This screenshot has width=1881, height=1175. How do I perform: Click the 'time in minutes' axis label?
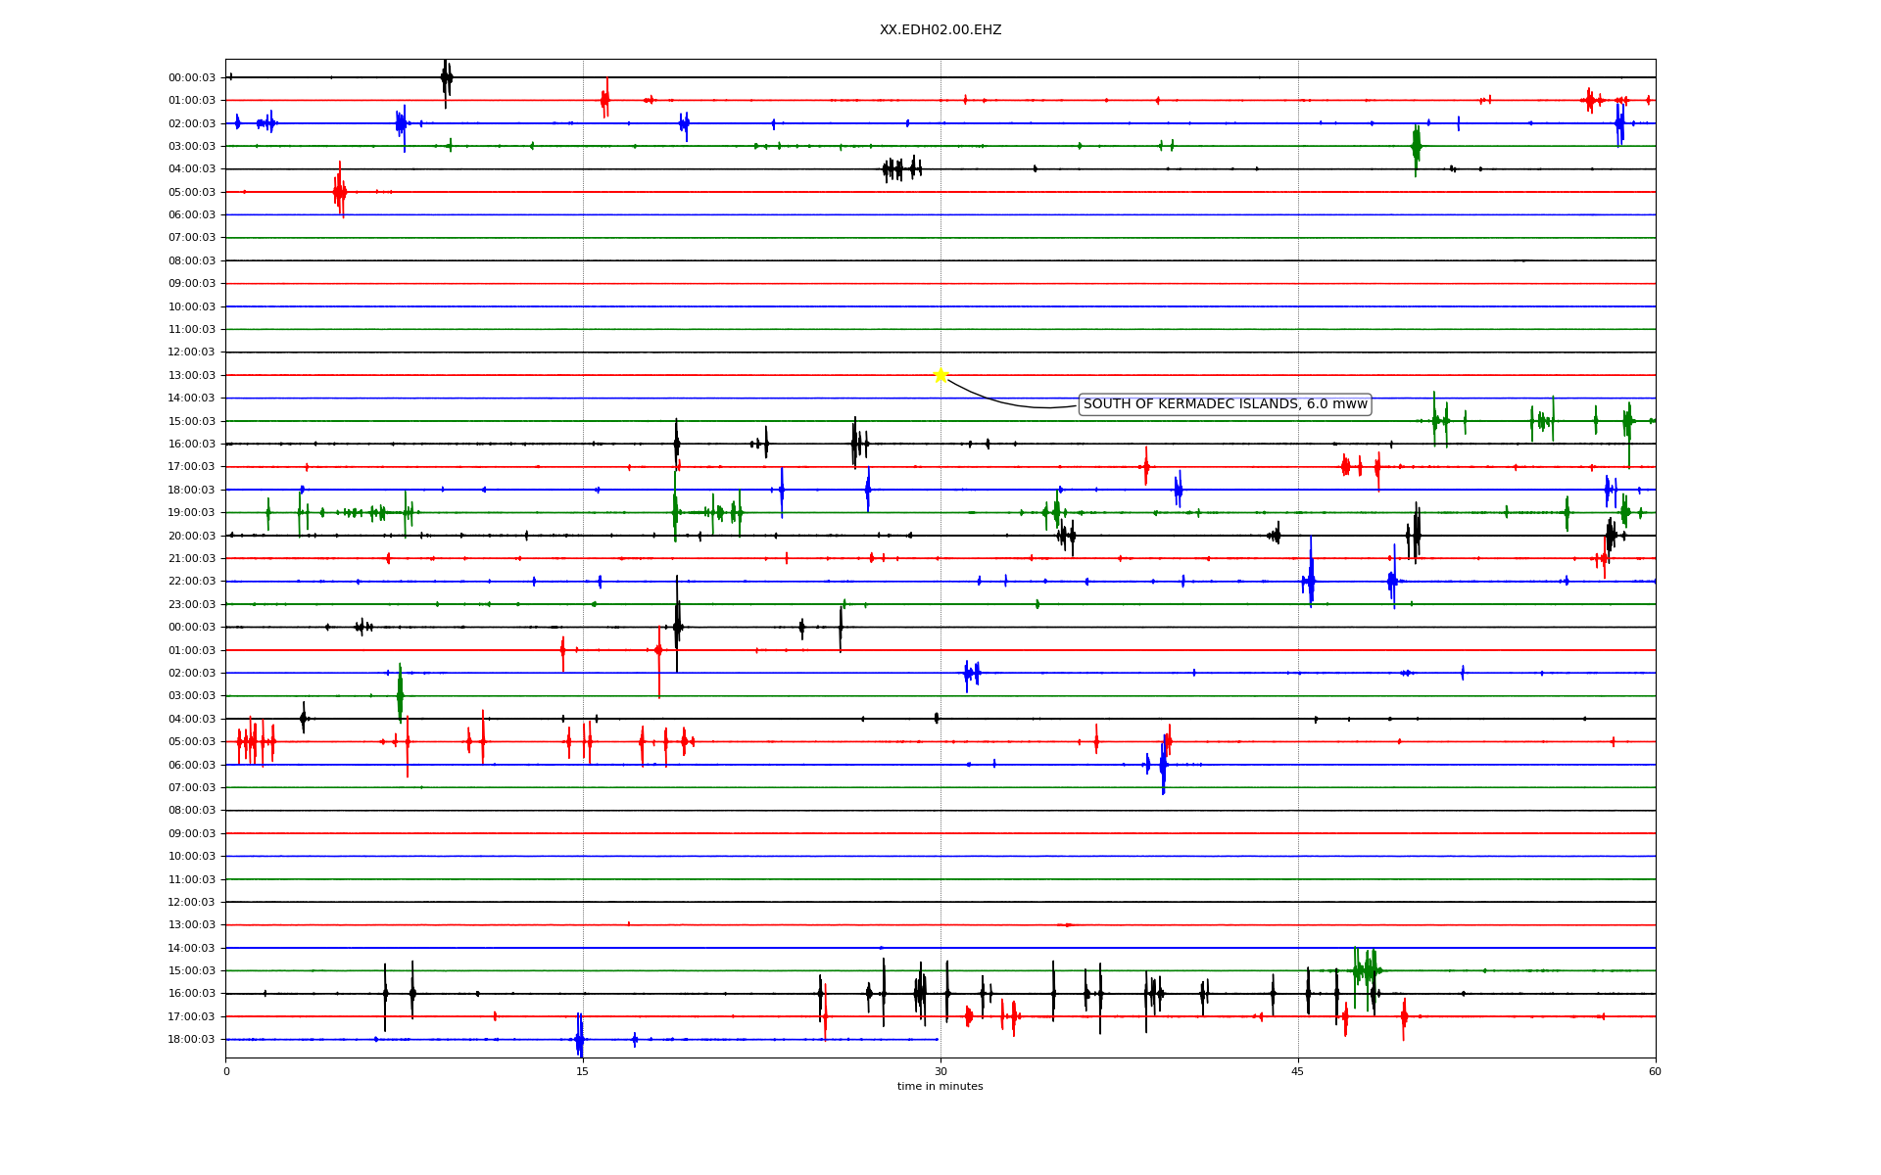pos(940,1087)
